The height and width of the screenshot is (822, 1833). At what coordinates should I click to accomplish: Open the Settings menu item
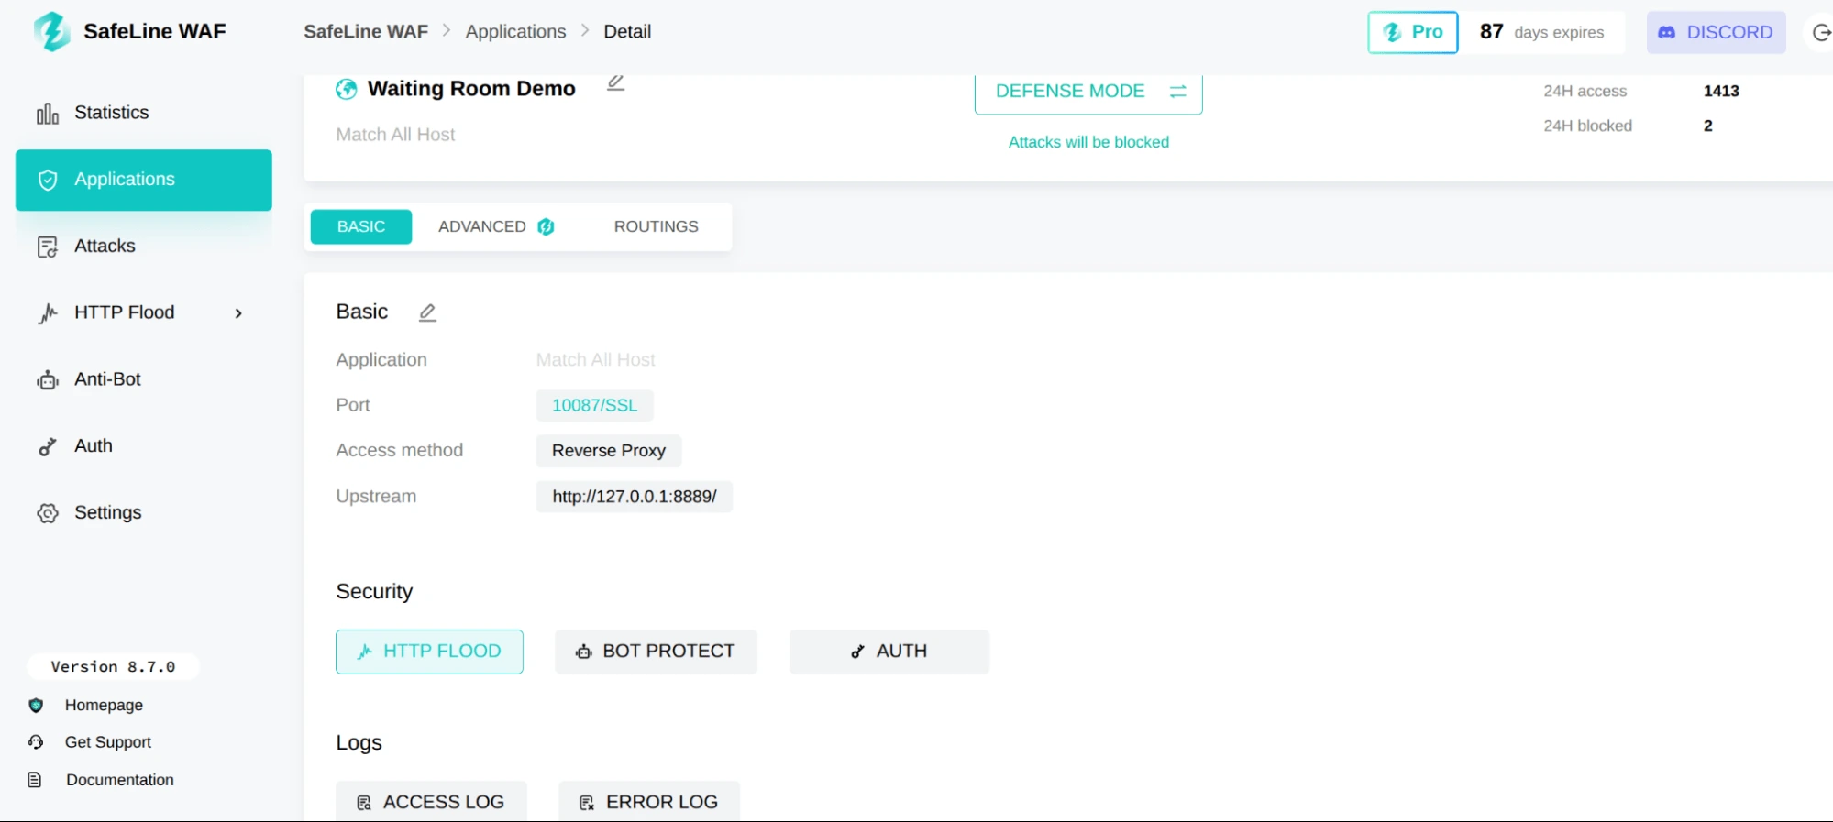coord(144,512)
